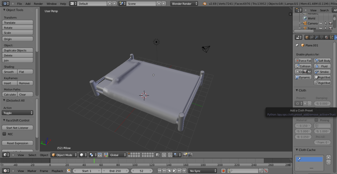This screenshot has height=174, width=337.
Task: Enable the Pinning checkbox in Cloth
Action: (x=316, y=120)
